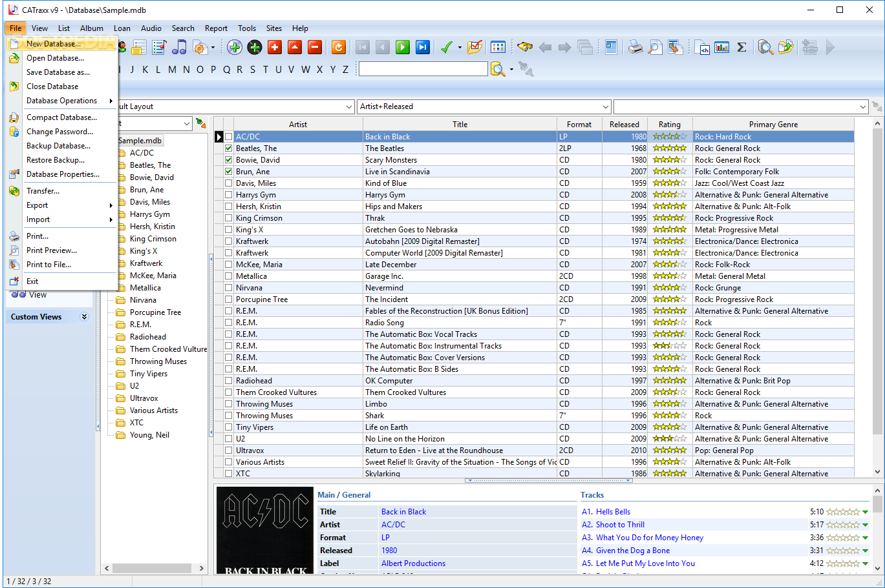Click the green checkmark icon

pos(446,47)
